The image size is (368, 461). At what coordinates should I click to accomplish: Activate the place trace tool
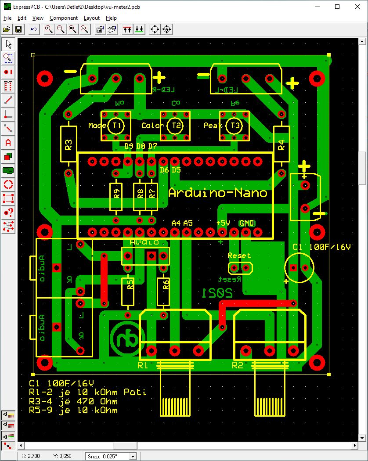click(x=8, y=100)
